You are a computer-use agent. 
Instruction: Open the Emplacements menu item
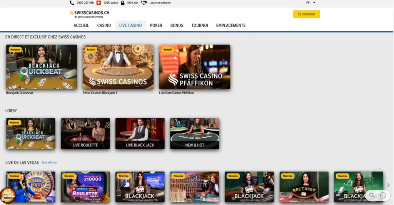click(231, 25)
